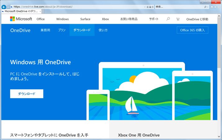
Task: Open the Surface menu item
Action: 85,19
